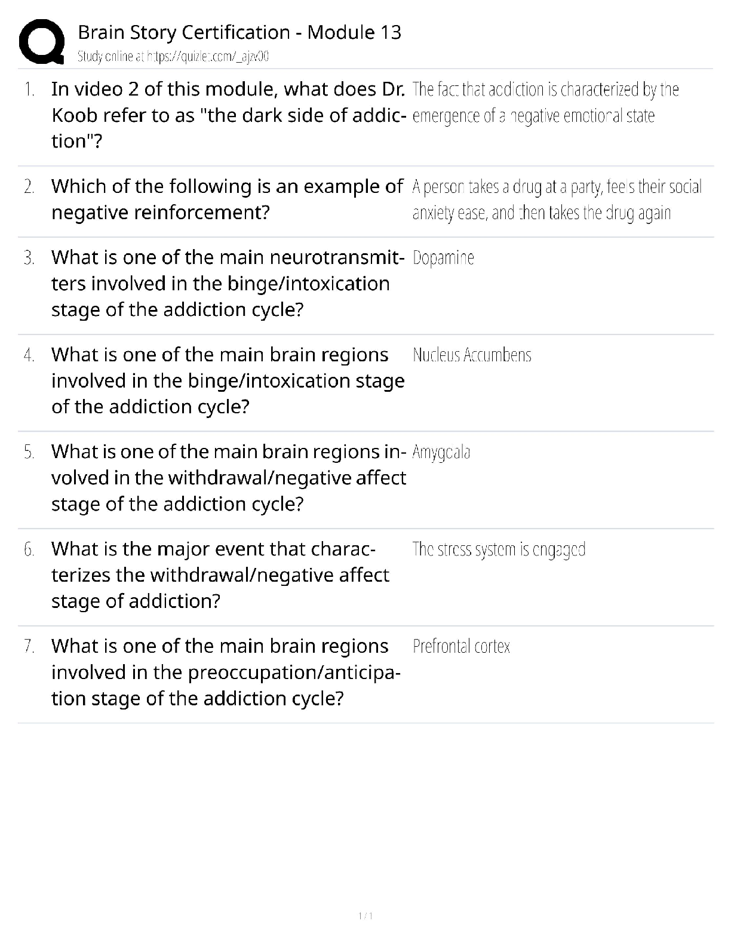
Task: Click the number 7 list marker
Action: (29, 646)
